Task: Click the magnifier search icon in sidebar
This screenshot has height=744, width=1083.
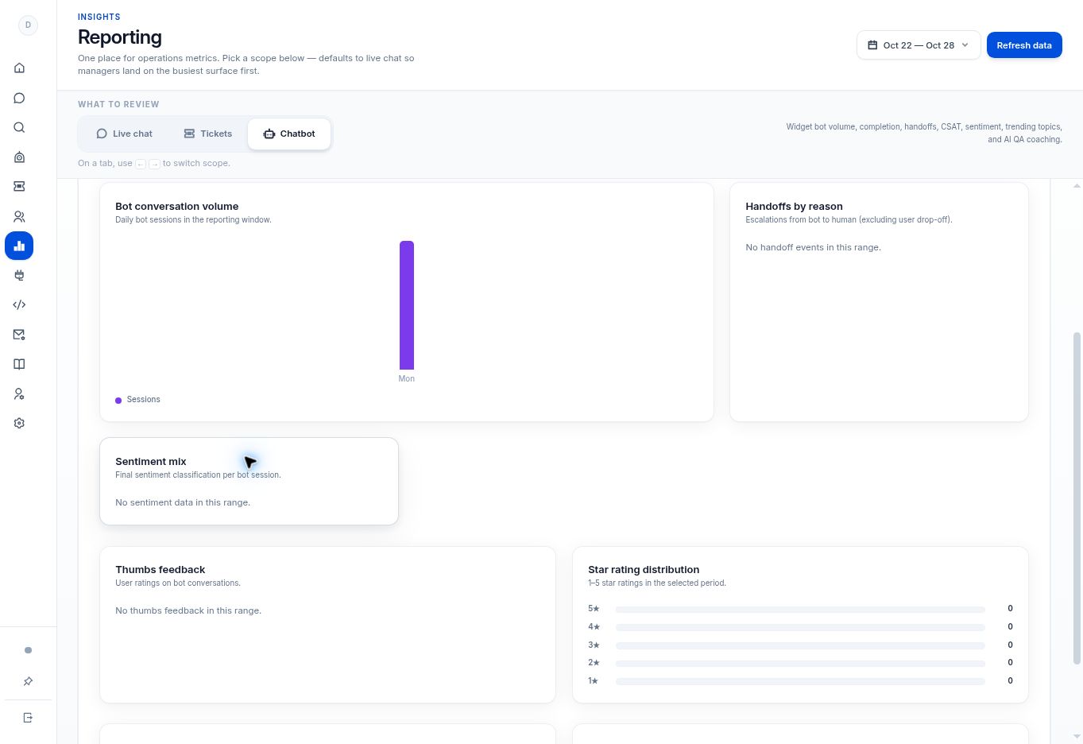Action: (19, 127)
